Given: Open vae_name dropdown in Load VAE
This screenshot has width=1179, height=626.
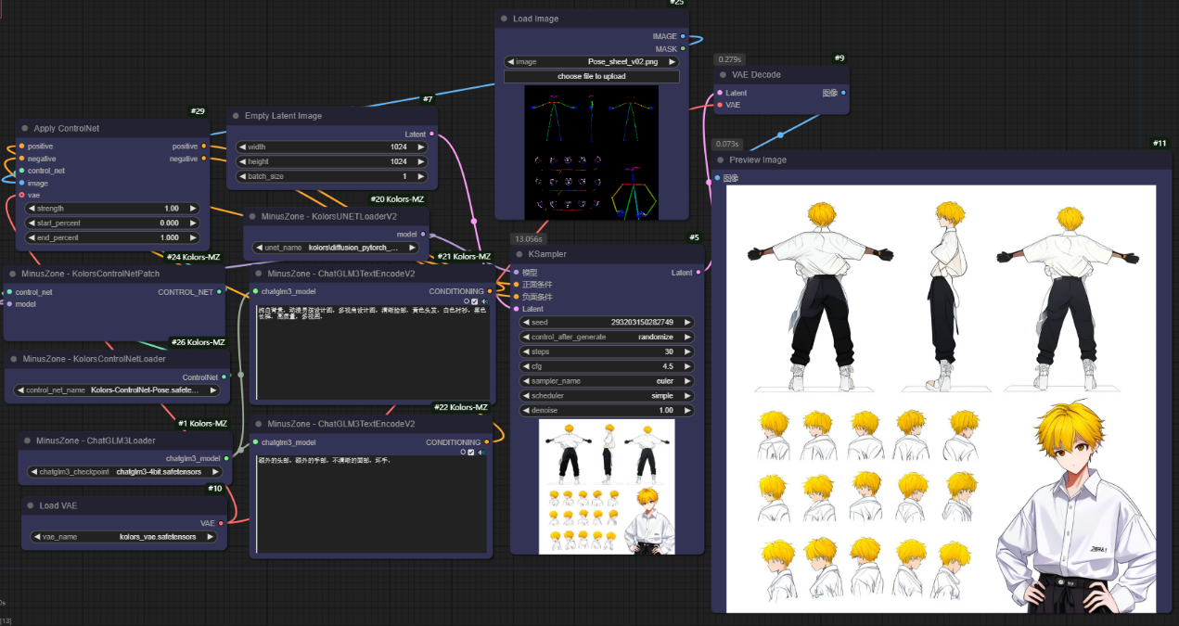Looking at the screenshot, I should (123, 537).
